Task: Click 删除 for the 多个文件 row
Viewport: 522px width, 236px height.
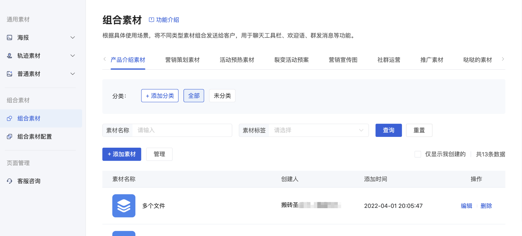Action: tap(486, 206)
